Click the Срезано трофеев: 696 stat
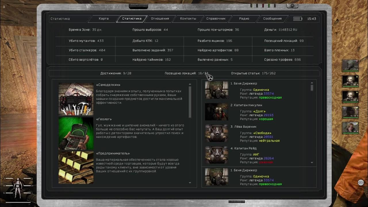Screen dimensions: 368x207 pos(282,60)
